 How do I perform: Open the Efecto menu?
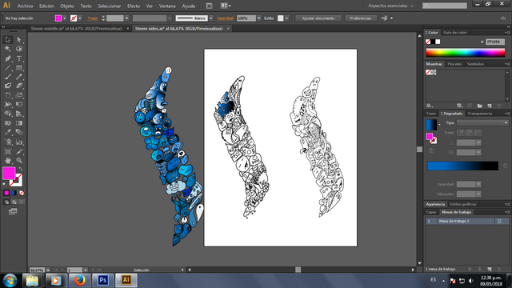click(134, 6)
